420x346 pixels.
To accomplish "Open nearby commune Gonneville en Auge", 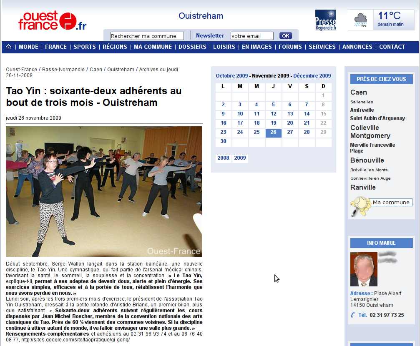I will tap(370, 178).
